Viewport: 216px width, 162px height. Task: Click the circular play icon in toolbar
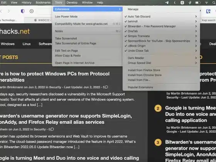(32, 11)
